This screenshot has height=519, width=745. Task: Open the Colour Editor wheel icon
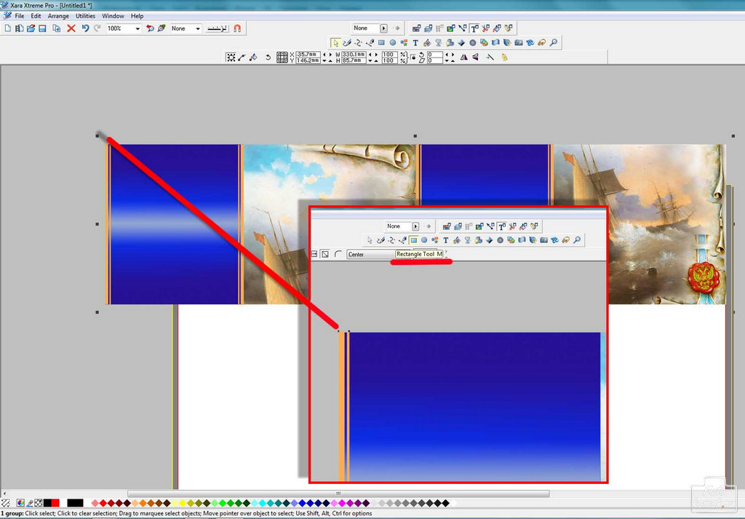point(20,503)
